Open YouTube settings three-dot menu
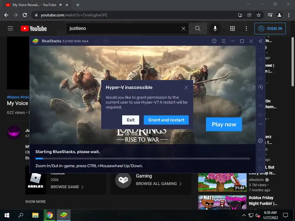Image resolution: width=295 pixels, height=221 pixels. tap(246, 28)
